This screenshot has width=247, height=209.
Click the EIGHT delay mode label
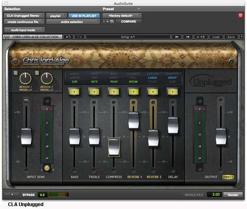click(172, 78)
